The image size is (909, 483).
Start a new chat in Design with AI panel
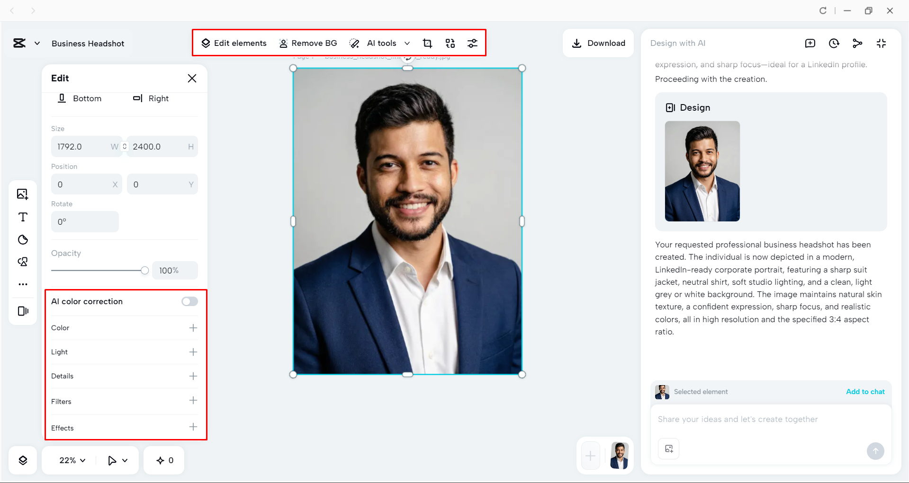(810, 43)
